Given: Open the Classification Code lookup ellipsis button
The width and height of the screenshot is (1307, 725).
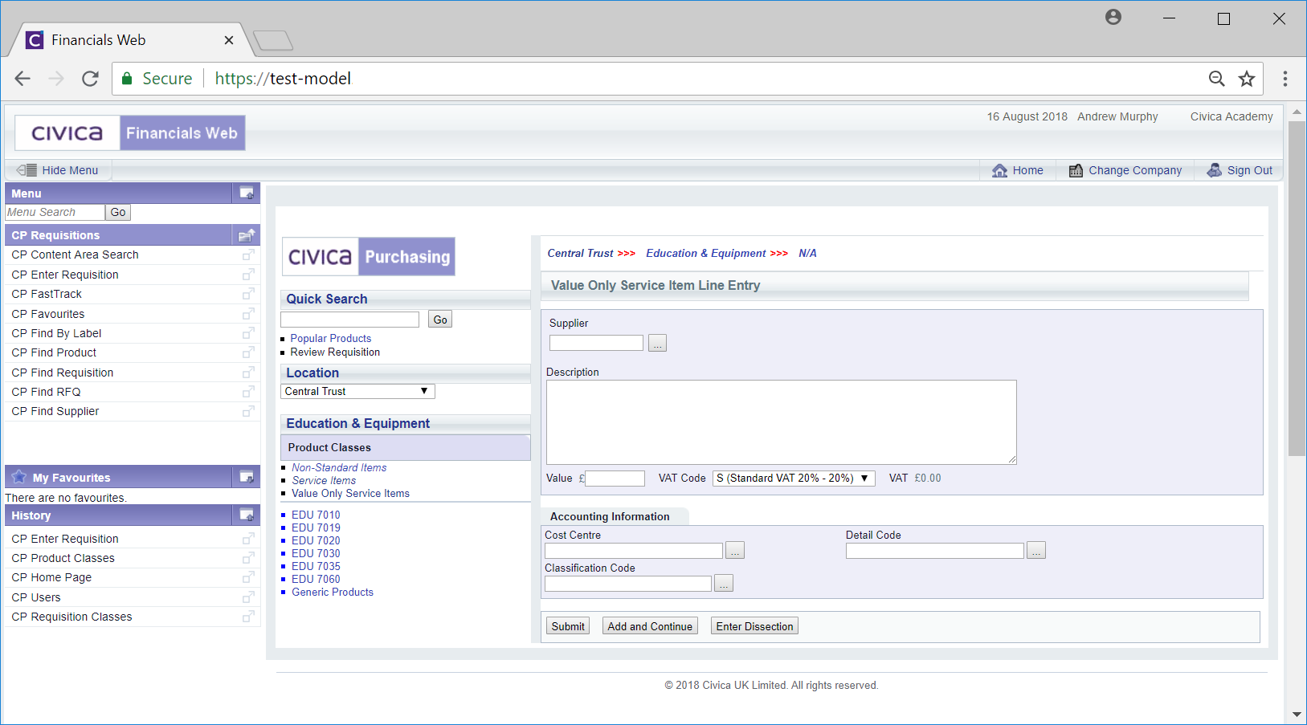Looking at the screenshot, I should pyautogui.click(x=724, y=584).
